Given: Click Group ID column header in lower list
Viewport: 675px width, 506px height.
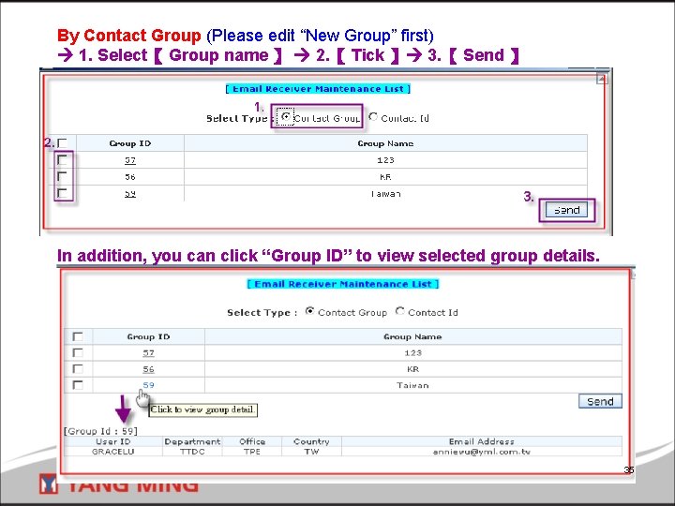Looking at the screenshot, I should 148,336.
